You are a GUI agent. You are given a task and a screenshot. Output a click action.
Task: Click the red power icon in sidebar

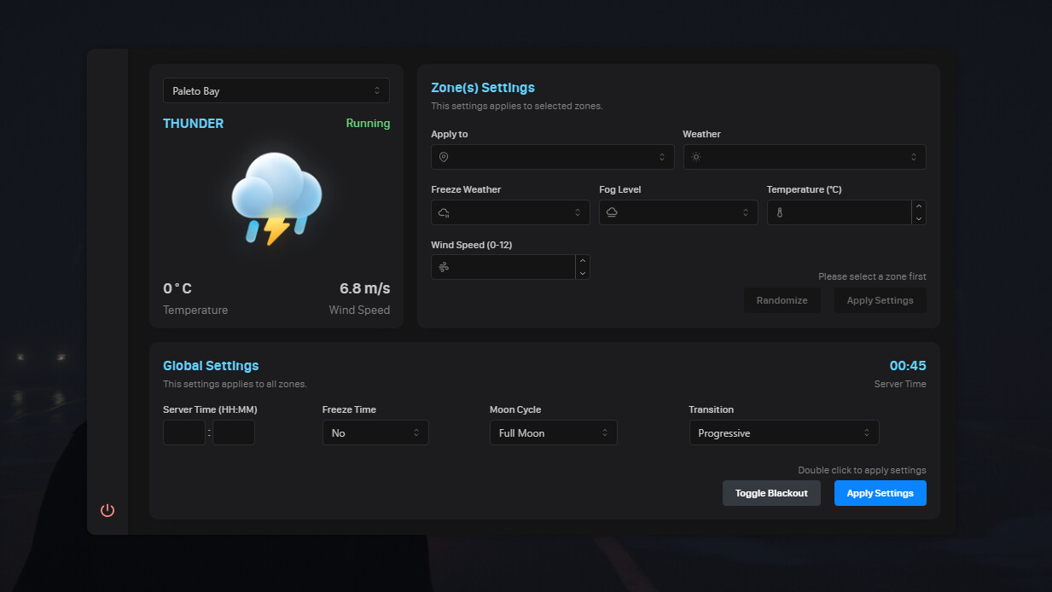click(x=108, y=510)
